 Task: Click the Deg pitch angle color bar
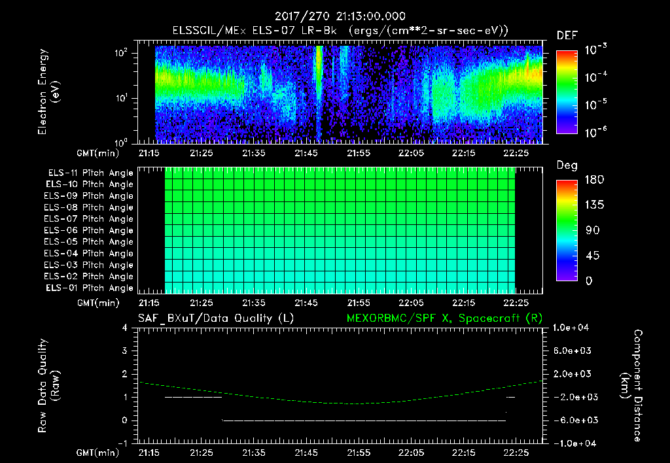coord(567,230)
